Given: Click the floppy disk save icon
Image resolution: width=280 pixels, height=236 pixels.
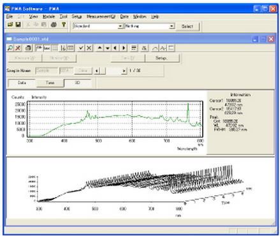Looking at the screenshot, I should coord(18,25).
